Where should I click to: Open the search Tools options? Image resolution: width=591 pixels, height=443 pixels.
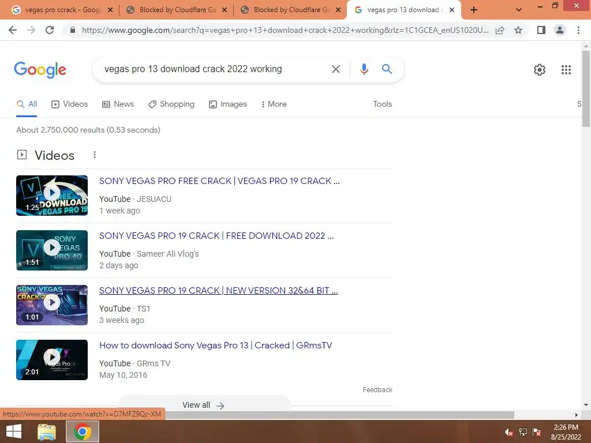(382, 104)
